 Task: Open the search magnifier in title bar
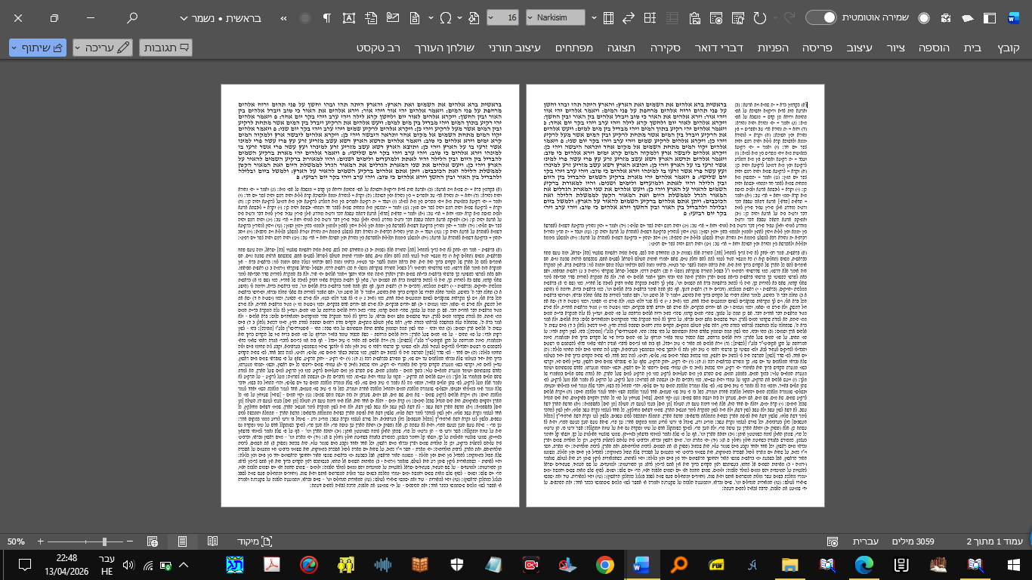click(132, 17)
